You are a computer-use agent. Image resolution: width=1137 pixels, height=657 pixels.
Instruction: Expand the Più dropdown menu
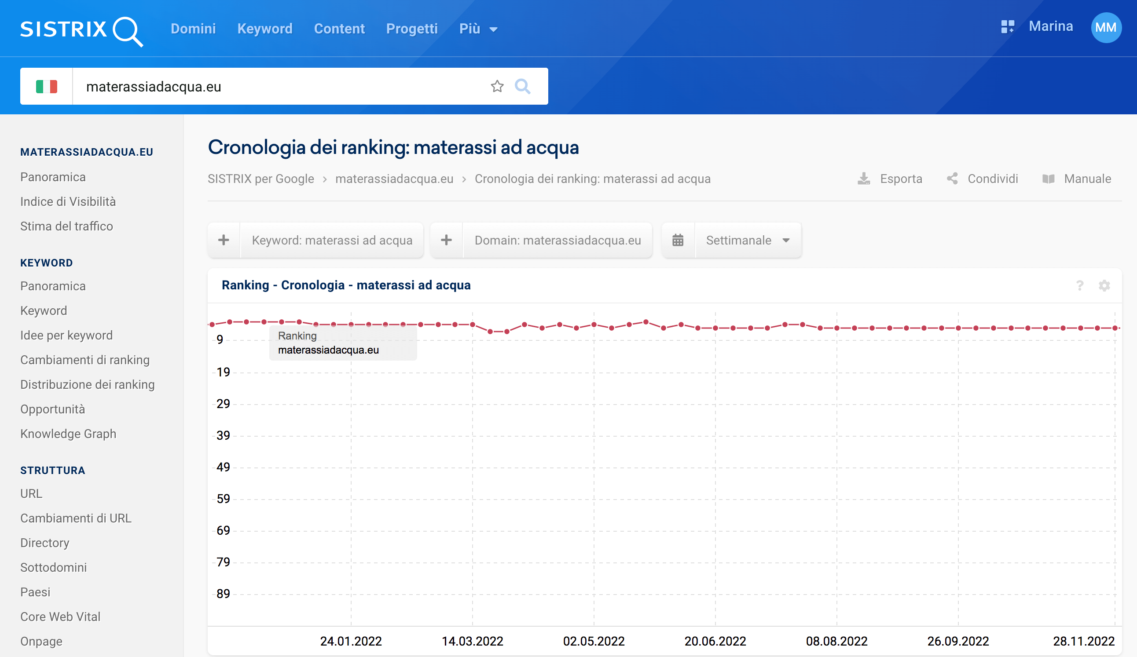coord(478,29)
